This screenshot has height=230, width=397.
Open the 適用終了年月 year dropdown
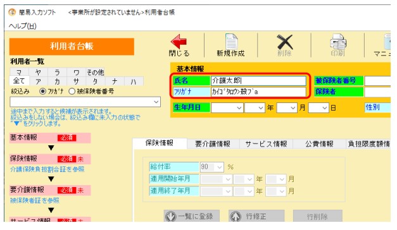pos(249,191)
